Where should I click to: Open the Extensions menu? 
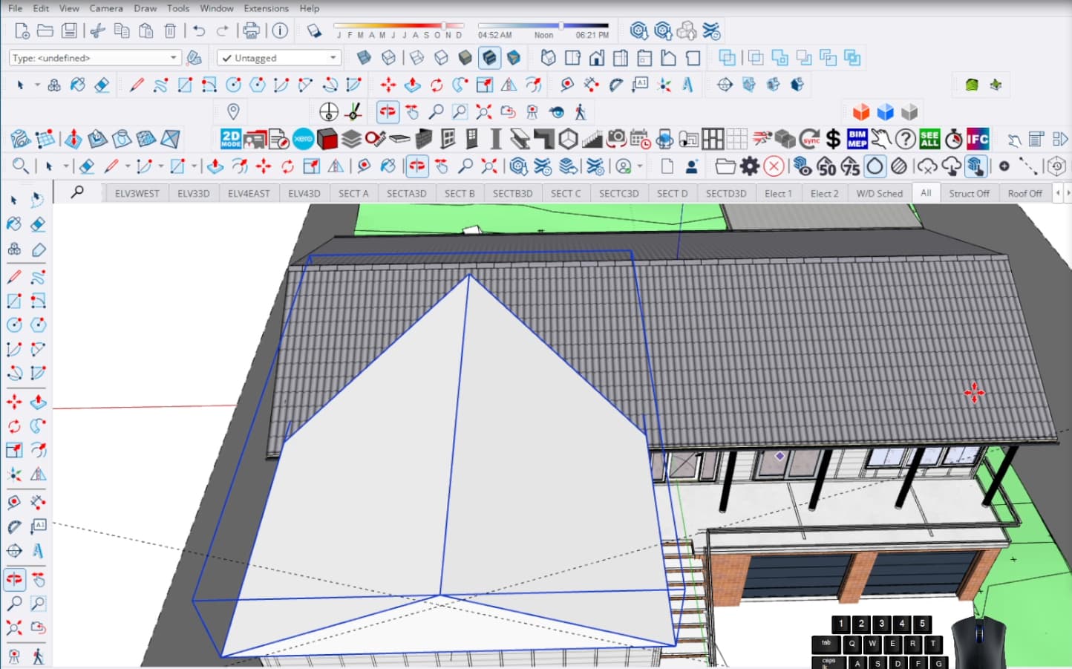[x=266, y=8]
